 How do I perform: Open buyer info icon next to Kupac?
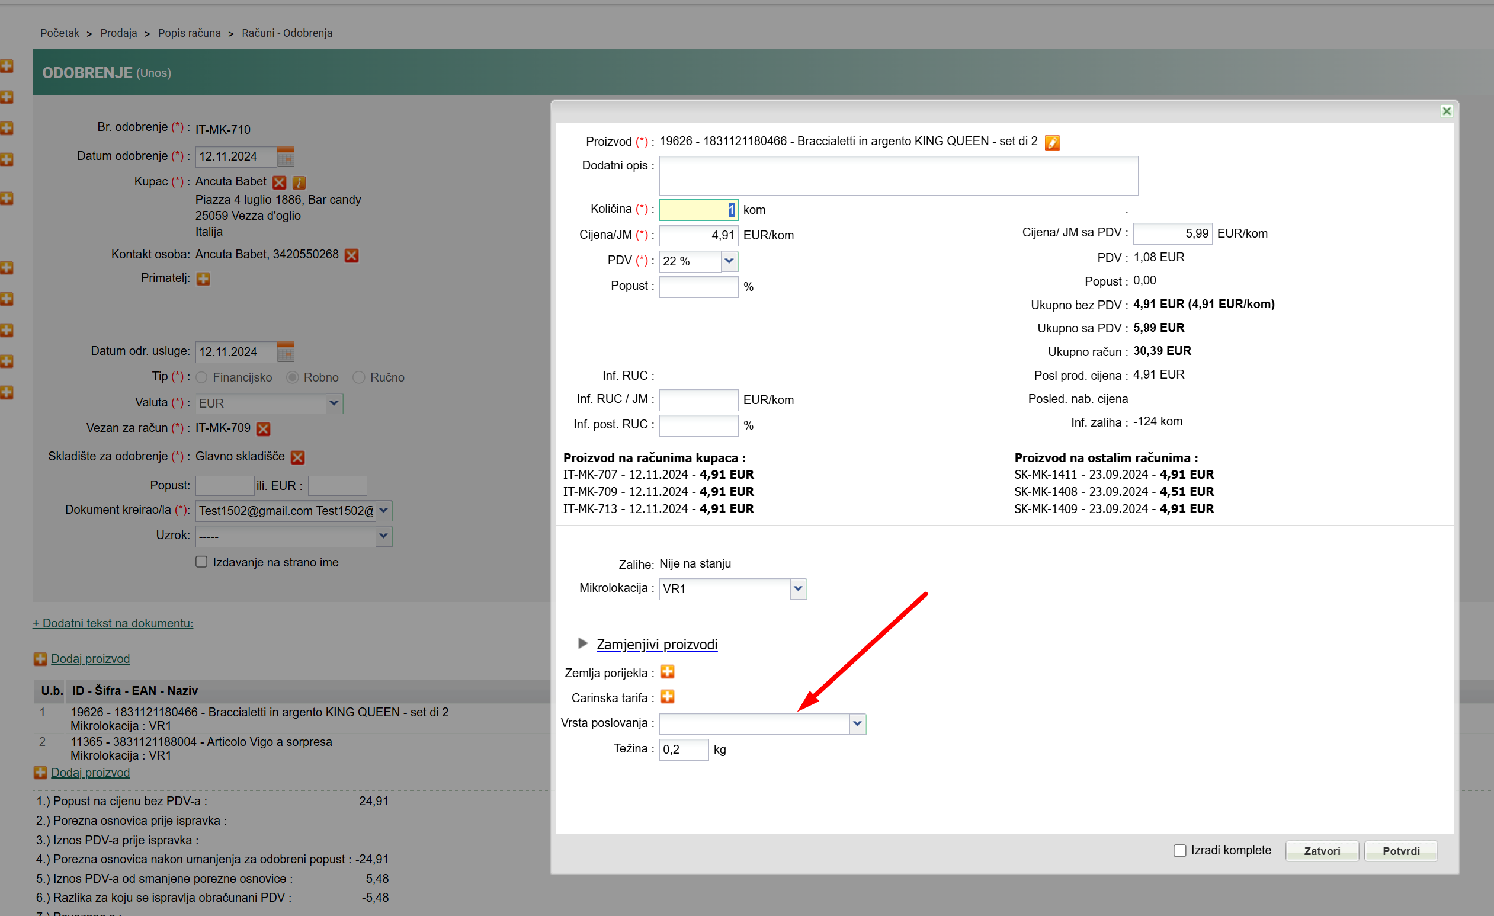(x=299, y=182)
